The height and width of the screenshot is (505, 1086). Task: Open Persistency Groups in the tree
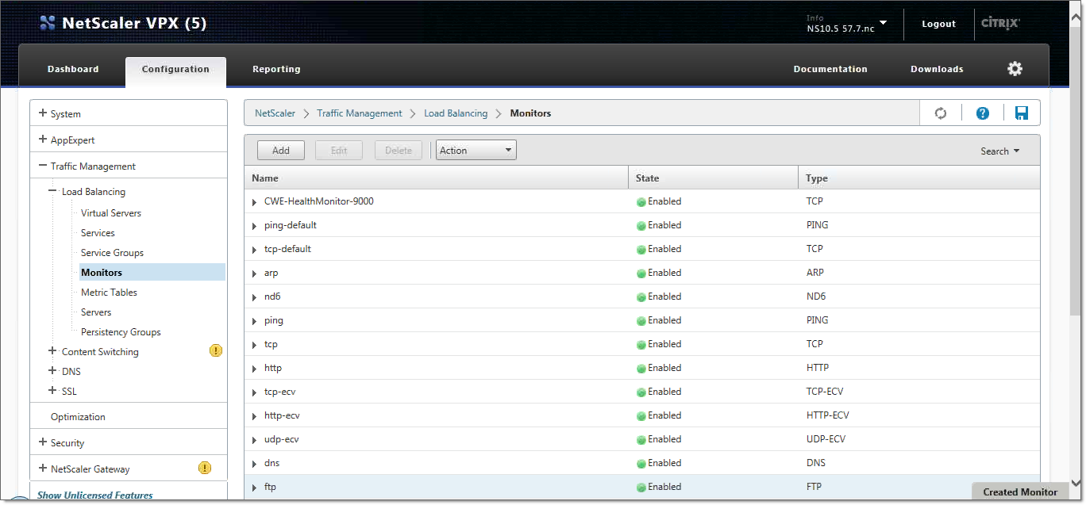(x=121, y=332)
